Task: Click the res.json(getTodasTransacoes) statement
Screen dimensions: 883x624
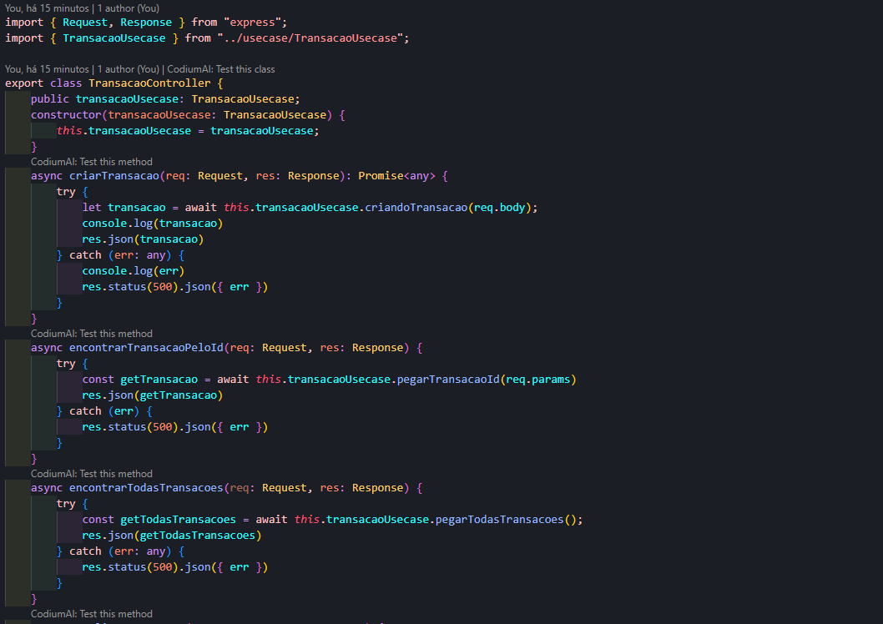Action: tap(172, 536)
